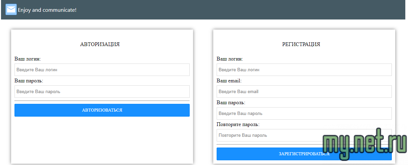
Task: Click the "Ваш email:" label
Action: point(229,81)
